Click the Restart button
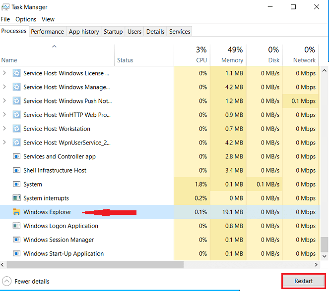Image resolution: width=329 pixels, height=291 pixels. (303, 281)
